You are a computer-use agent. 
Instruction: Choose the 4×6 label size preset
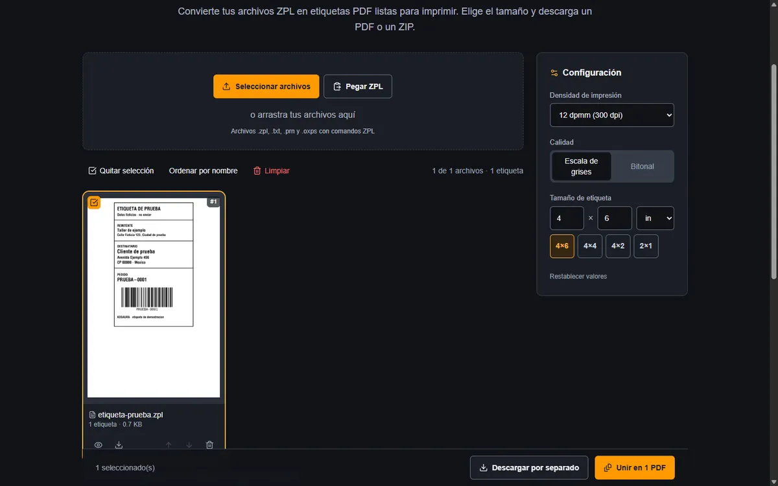(562, 246)
